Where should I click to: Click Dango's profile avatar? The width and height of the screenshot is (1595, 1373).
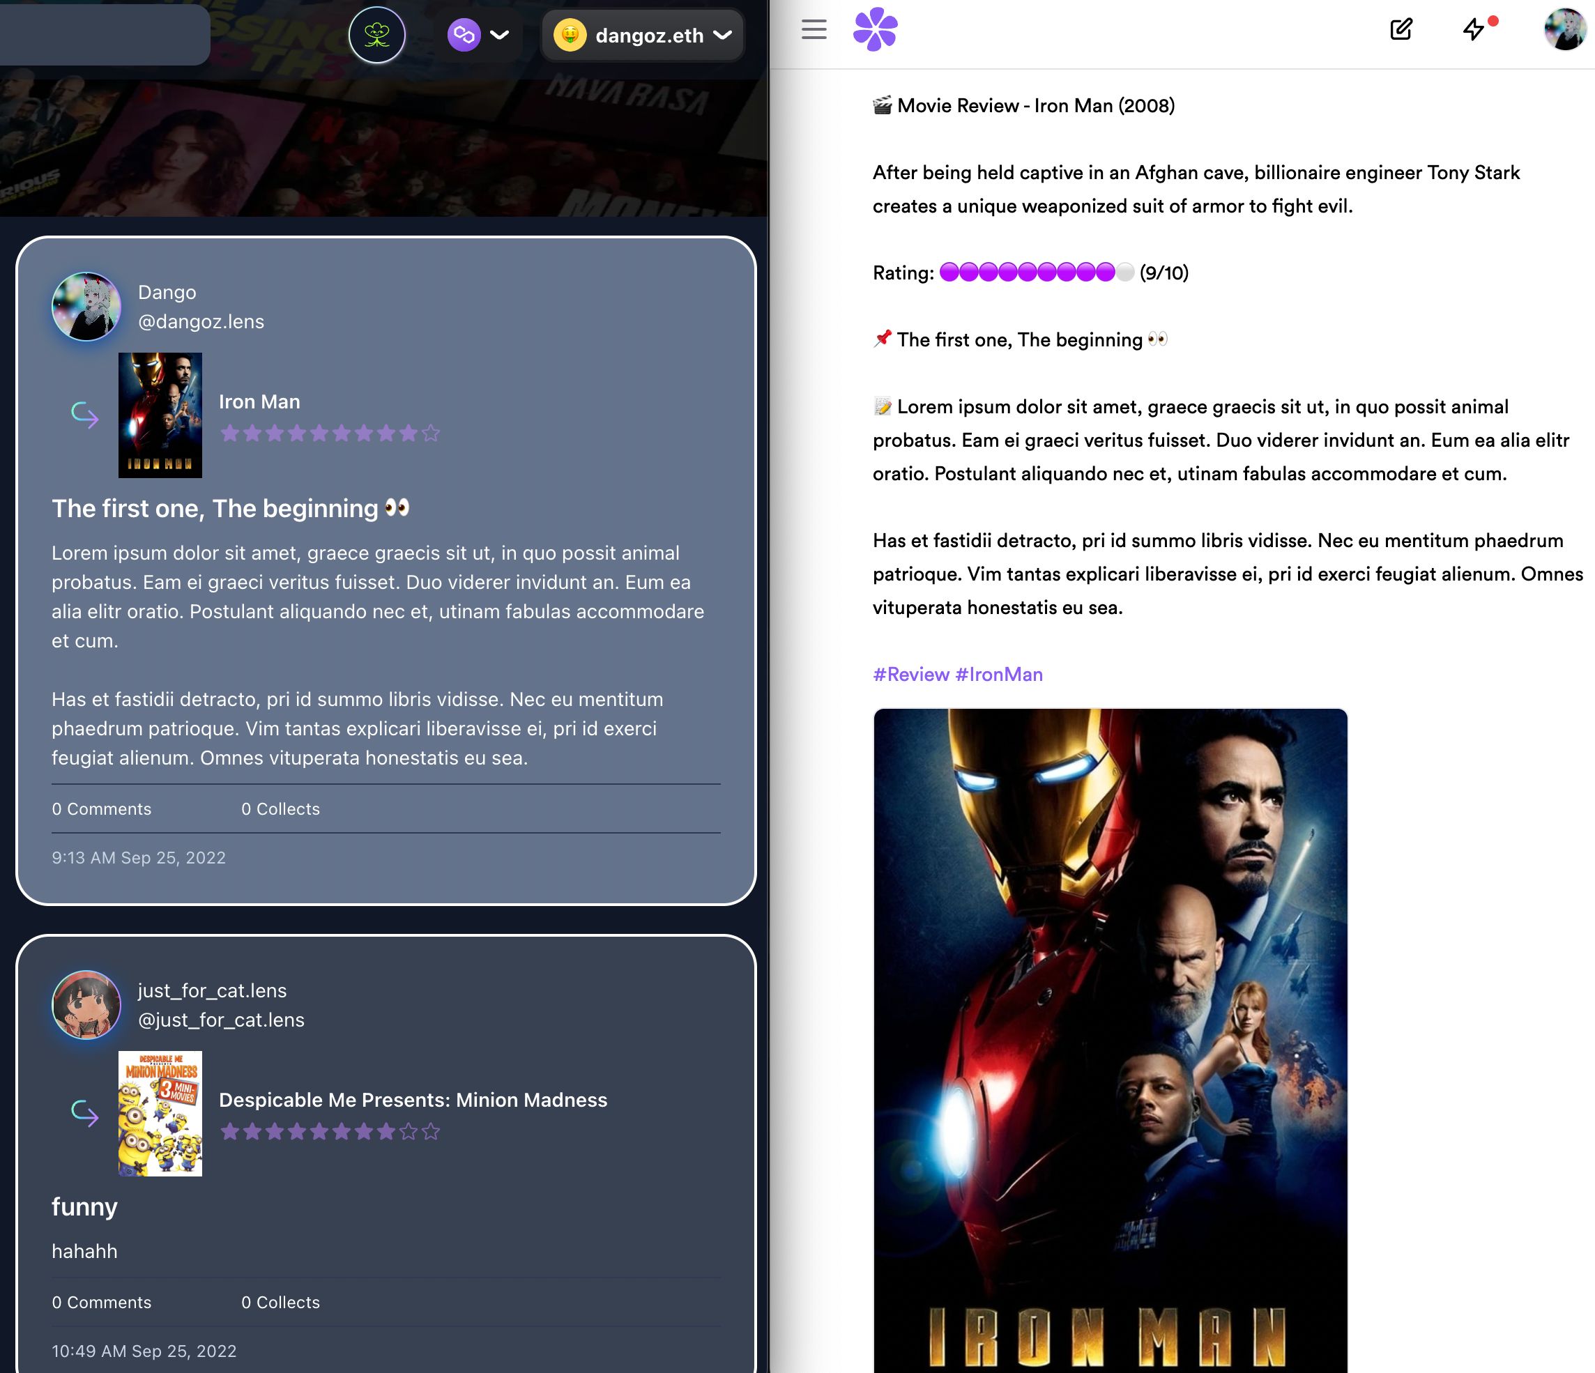click(86, 306)
